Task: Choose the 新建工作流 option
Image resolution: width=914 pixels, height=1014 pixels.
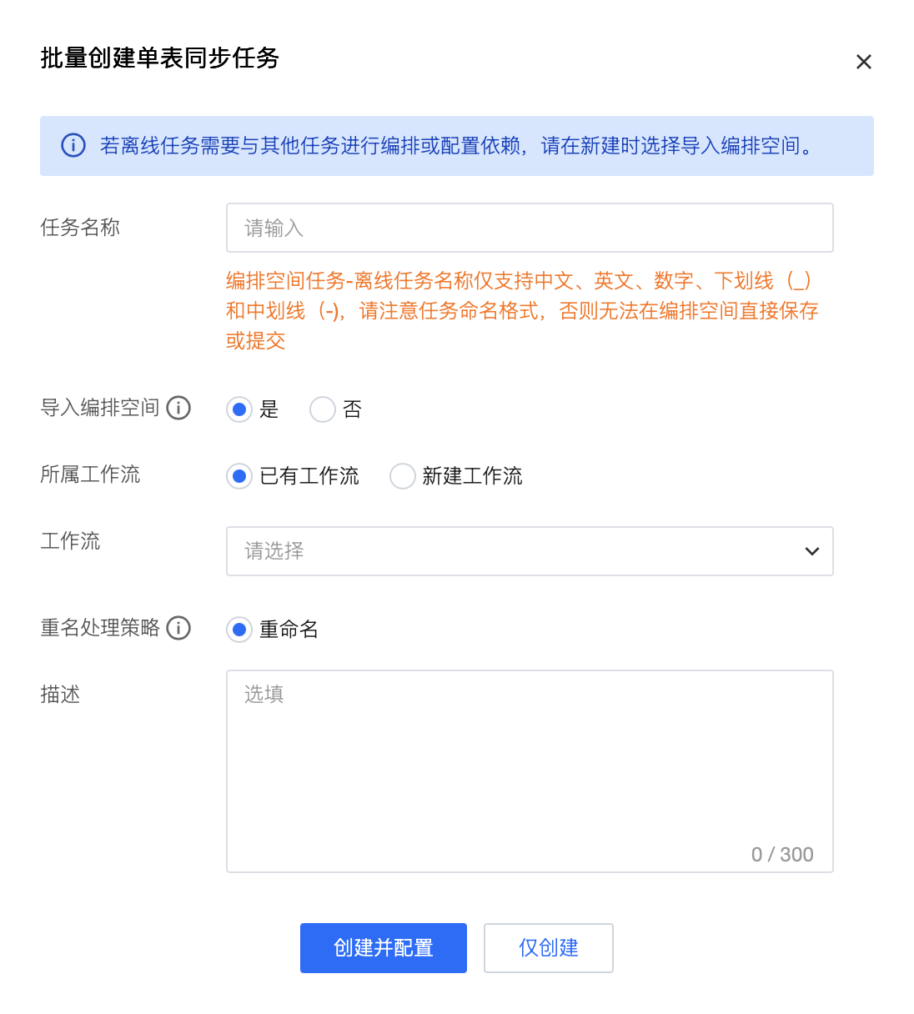Action: (403, 476)
